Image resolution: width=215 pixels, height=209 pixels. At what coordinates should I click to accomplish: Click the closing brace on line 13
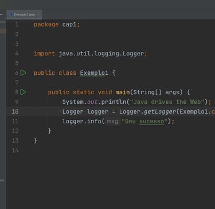point(36,140)
